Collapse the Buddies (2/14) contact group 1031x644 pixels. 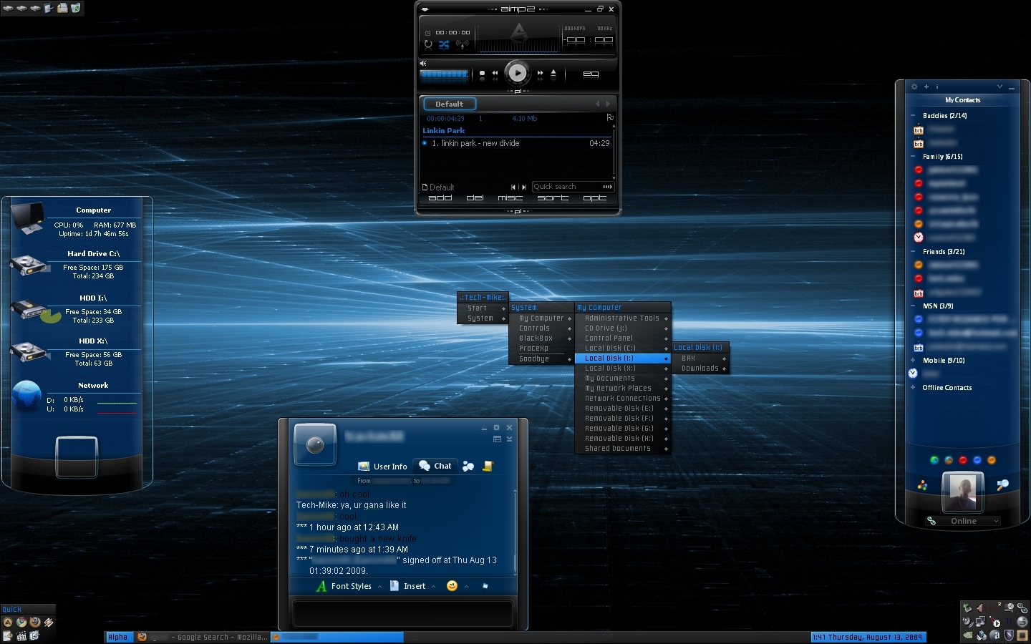click(913, 115)
